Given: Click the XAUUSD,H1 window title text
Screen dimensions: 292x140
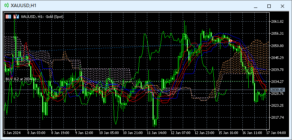Looking at the screenshot, I should [23, 6].
